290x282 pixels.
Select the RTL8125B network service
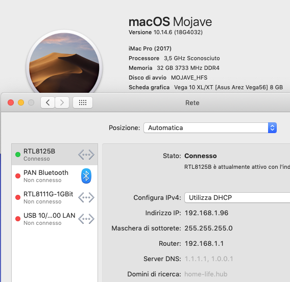(55, 155)
